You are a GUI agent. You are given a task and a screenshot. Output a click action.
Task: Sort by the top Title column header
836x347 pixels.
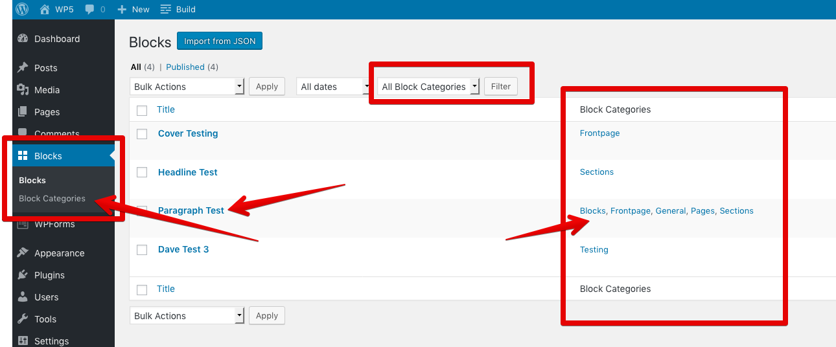coord(166,110)
